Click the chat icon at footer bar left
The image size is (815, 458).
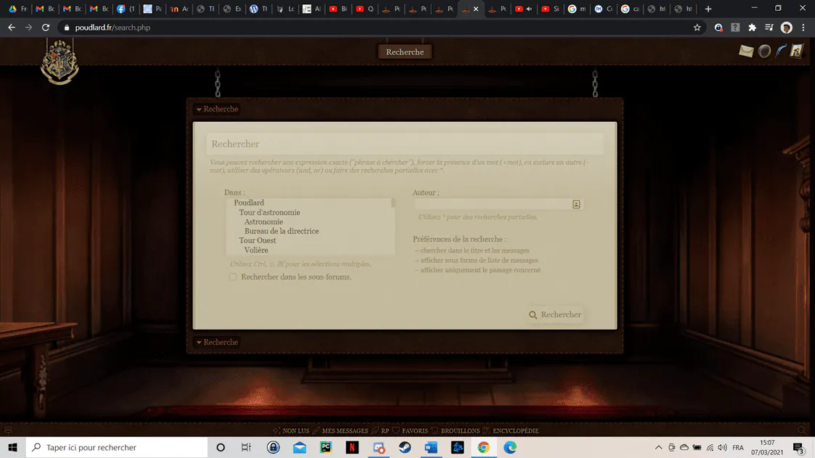tap(8, 430)
